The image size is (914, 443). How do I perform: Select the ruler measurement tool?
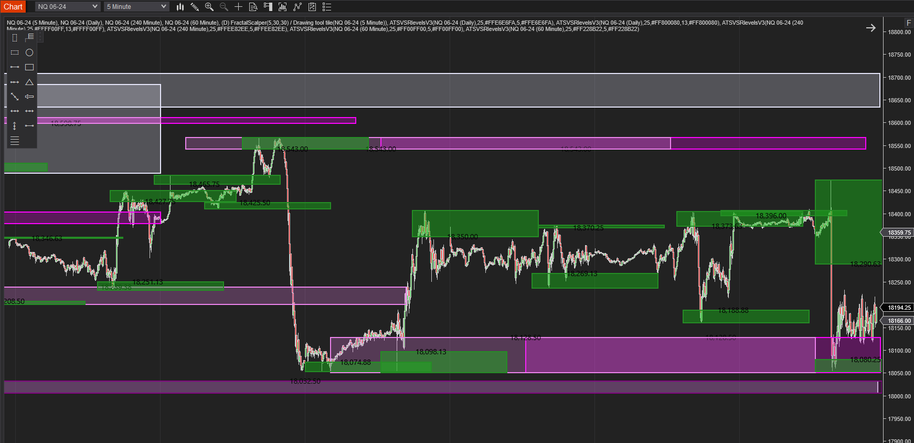pyautogui.click(x=29, y=97)
